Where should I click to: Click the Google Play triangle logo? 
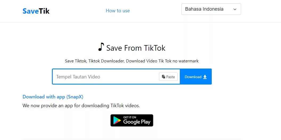point(117,121)
